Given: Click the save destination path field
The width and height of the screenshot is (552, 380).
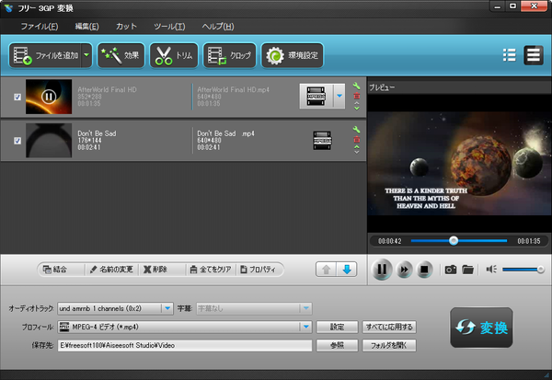Looking at the screenshot, I should 185,345.
